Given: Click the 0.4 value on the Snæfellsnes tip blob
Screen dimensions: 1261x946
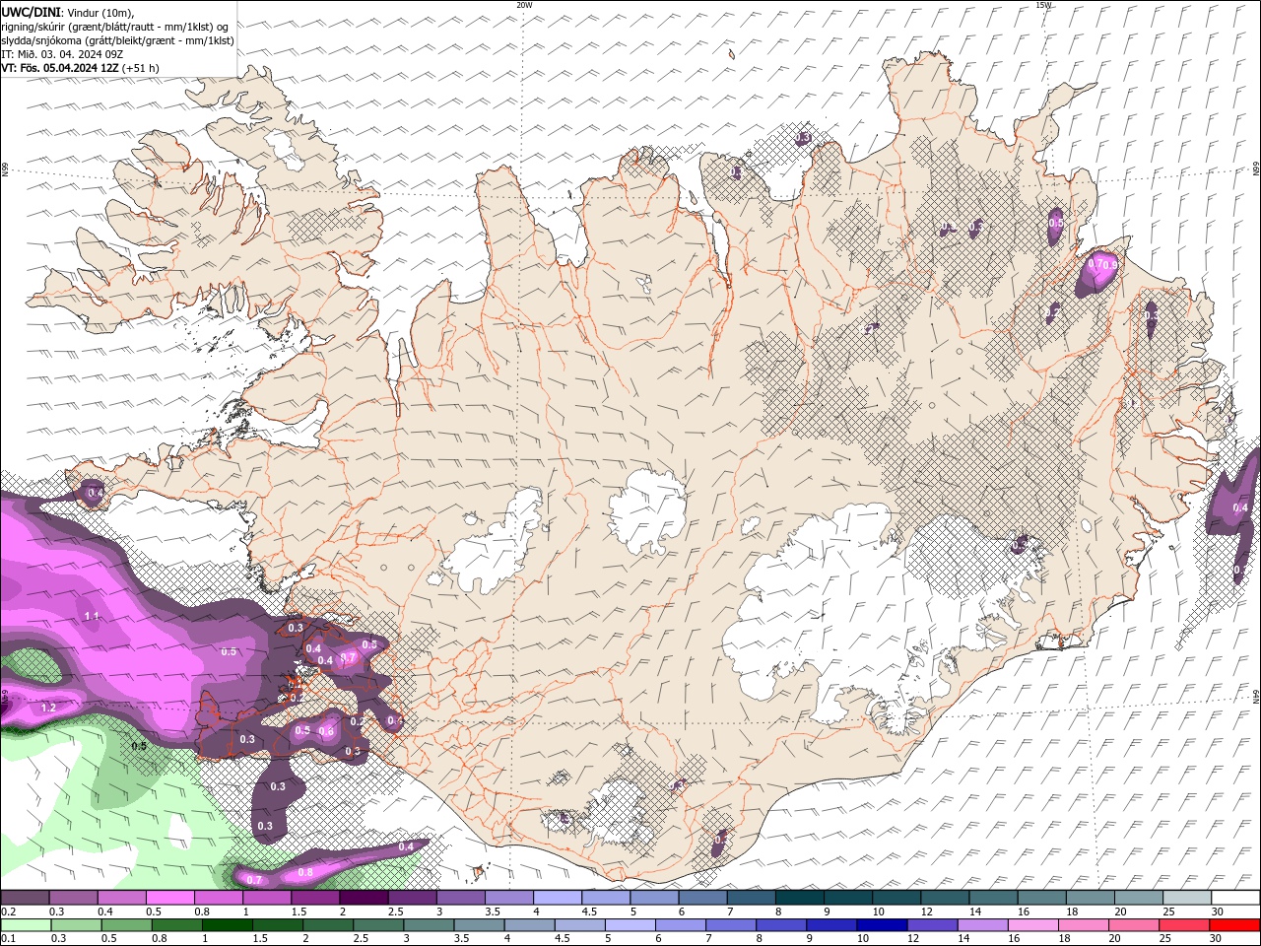Looking at the screenshot, I should point(95,492).
